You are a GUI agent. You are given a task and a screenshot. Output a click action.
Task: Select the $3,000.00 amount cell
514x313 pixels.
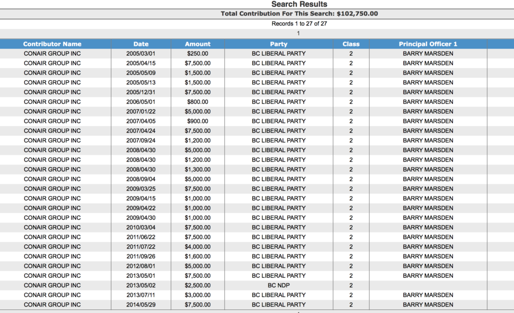[198, 295]
